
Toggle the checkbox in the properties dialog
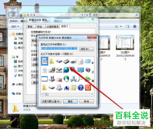[32, 45]
